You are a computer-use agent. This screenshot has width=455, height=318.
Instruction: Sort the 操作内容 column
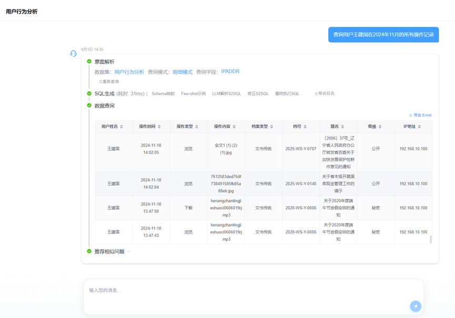click(x=234, y=127)
